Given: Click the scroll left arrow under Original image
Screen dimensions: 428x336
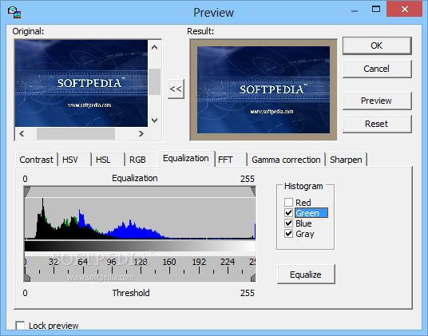Looking at the screenshot, I should (22, 133).
